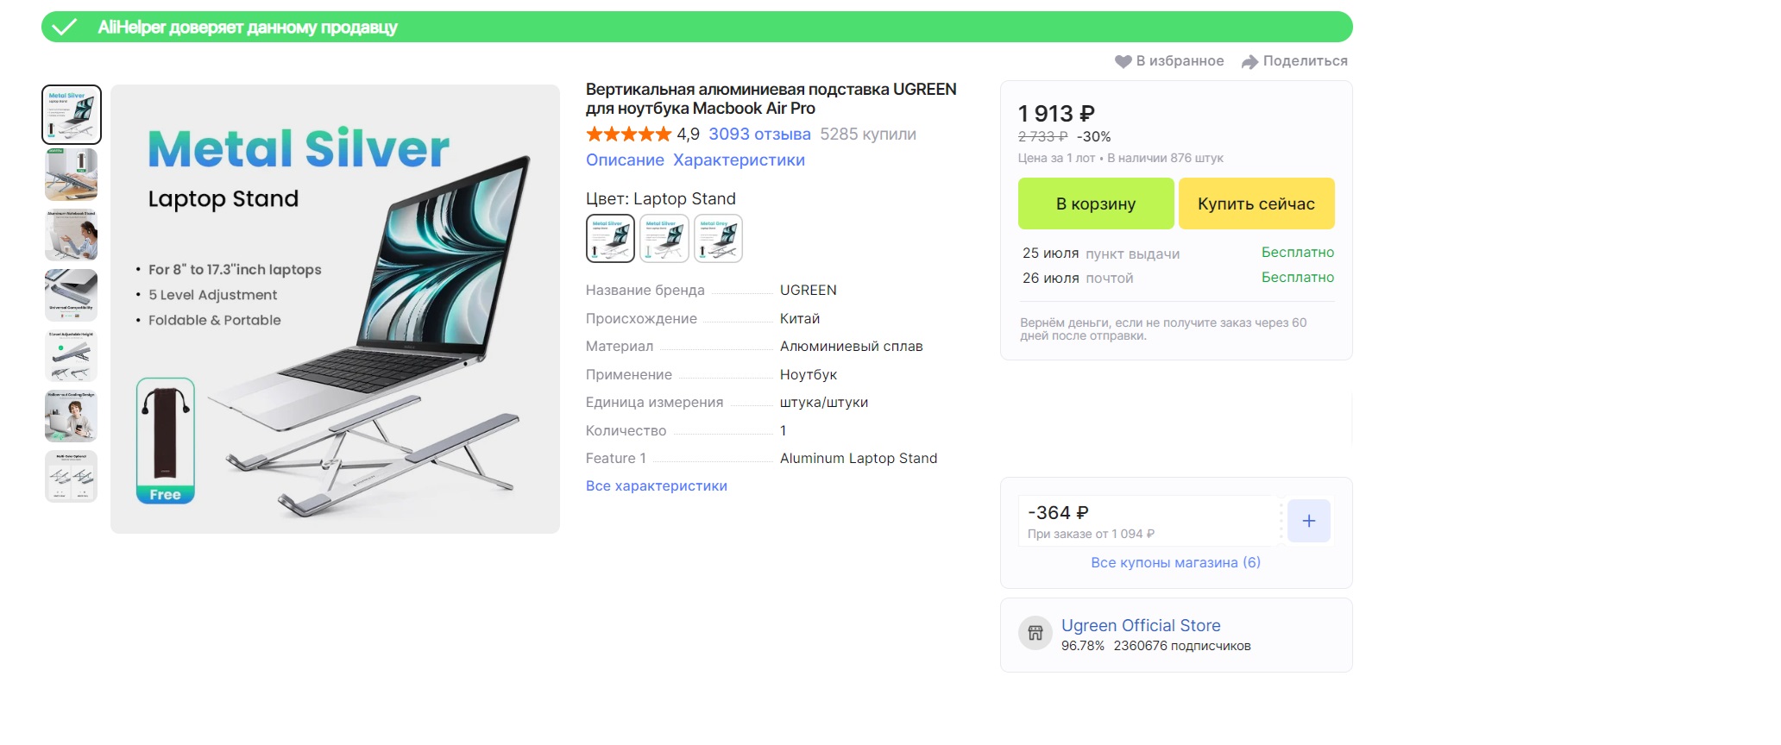The image size is (1781, 745).
Task: Show the Aluminum Notebook Stand woman thumbnail
Action: [72, 235]
